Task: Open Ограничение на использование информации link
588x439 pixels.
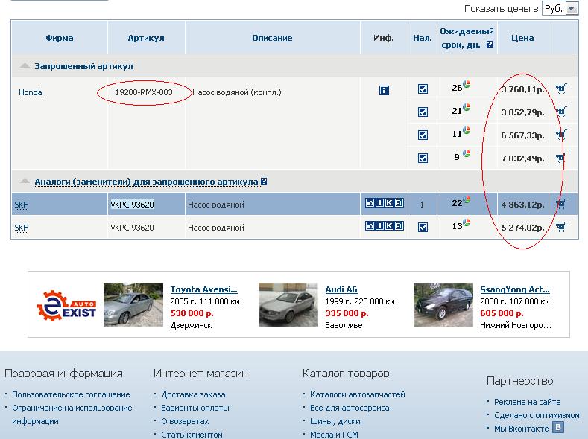Action: tap(72, 414)
